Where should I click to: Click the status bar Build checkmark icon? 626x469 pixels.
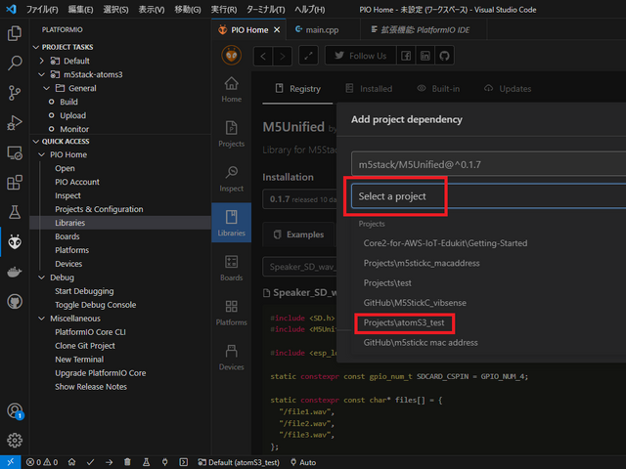(x=90, y=462)
